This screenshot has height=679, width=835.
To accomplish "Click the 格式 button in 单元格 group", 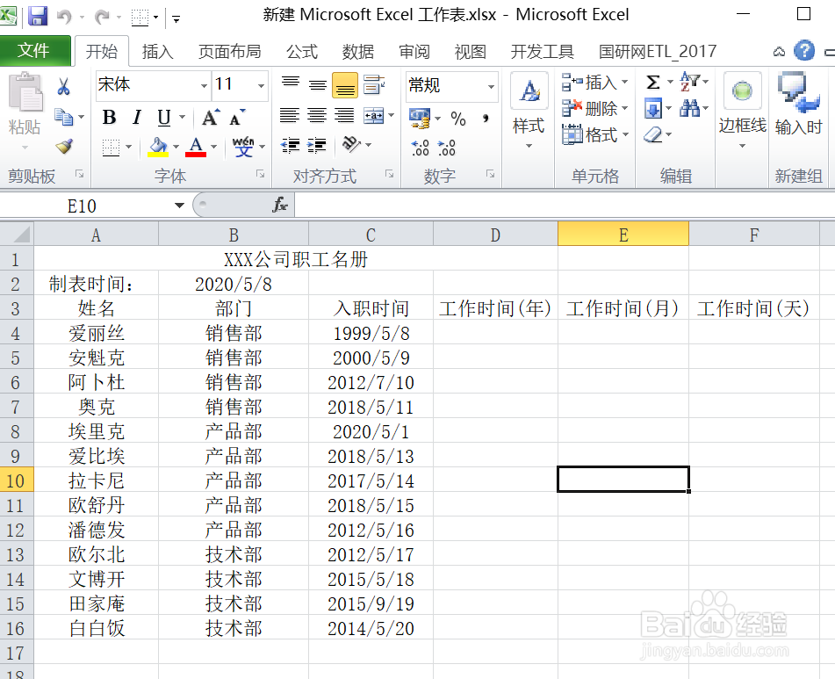I will [596, 134].
